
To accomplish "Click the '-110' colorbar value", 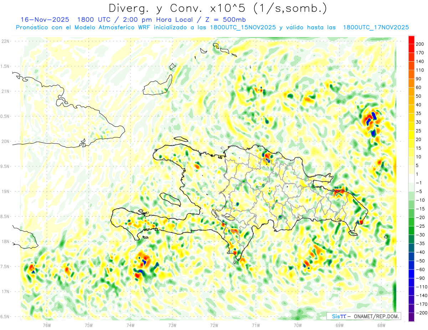I will pyautogui.click(x=422, y=287).
